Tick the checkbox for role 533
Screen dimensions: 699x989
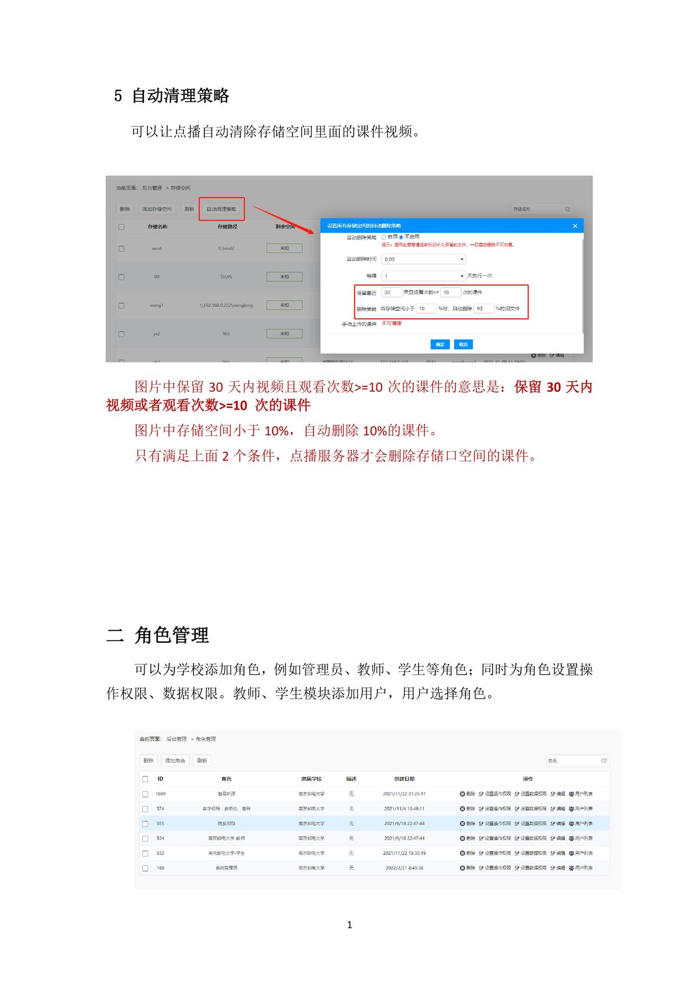click(x=145, y=853)
